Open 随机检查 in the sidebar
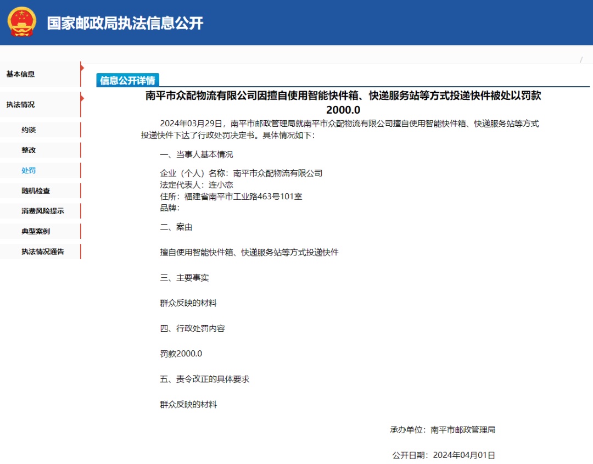Viewport: 593px width, 464px height. (x=36, y=191)
